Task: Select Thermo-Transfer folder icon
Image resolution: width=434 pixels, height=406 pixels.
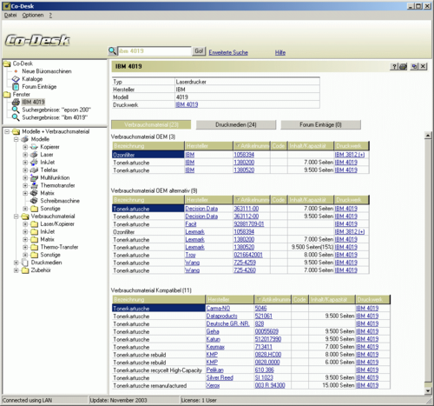Action: point(34,247)
